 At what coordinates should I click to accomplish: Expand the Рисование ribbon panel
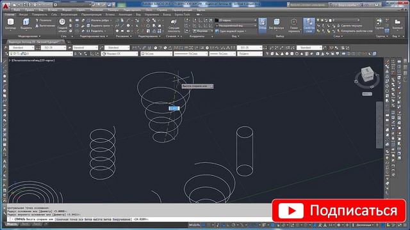(124, 36)
